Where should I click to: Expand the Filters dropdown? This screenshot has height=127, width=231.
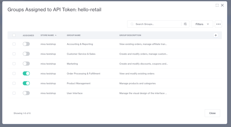[x=202, y=24]
